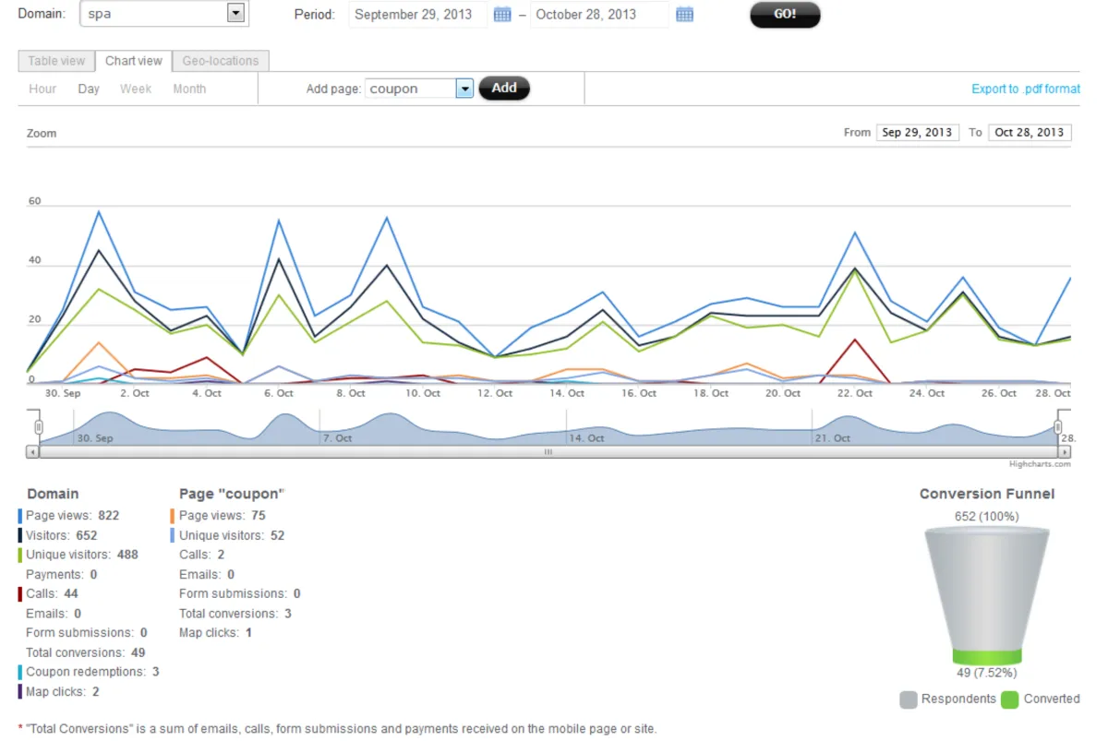1108x741 pixels.
Task: Click Domain Calls red color marker
Action: [19, 594]
